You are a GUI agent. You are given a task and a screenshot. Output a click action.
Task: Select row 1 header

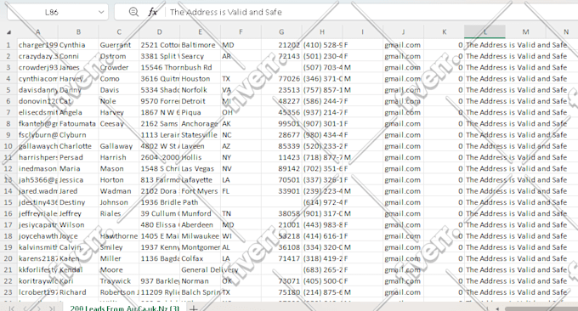point(8,45)
